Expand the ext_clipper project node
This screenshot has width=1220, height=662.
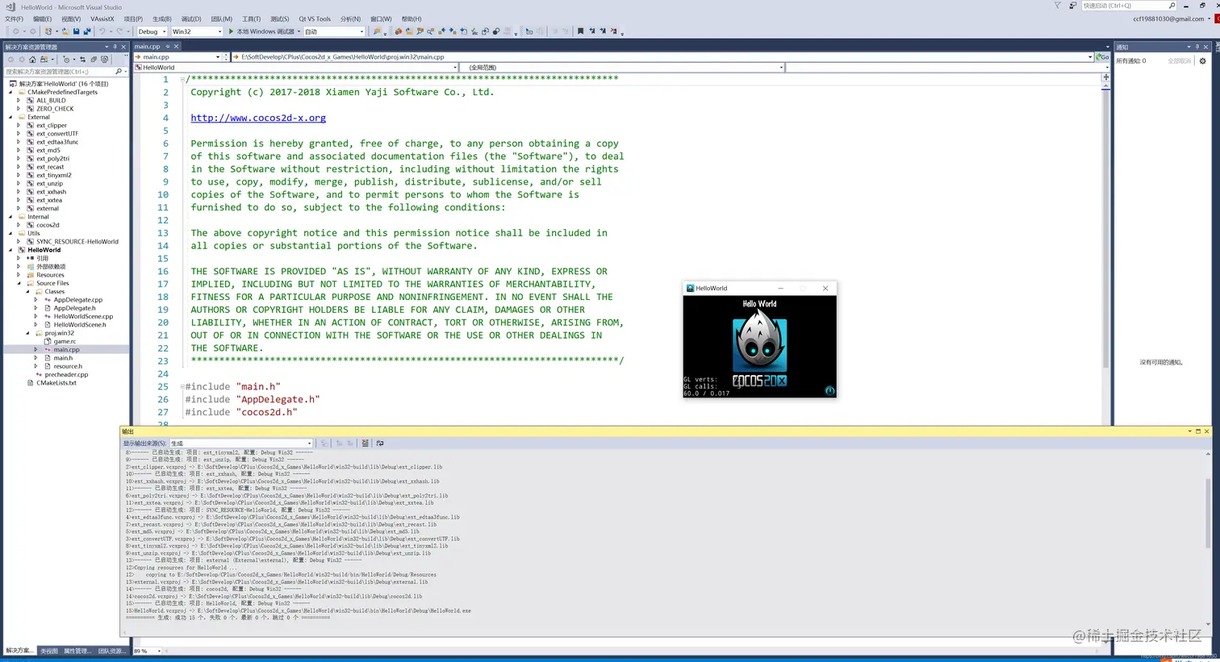tap(19, 125)
